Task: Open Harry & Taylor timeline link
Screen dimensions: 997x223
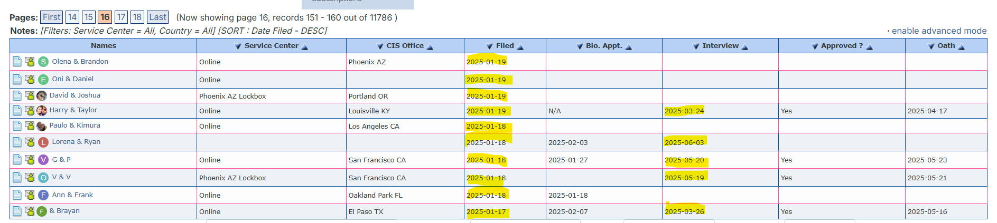Action: pyautogui.click(x=73, y=110)
